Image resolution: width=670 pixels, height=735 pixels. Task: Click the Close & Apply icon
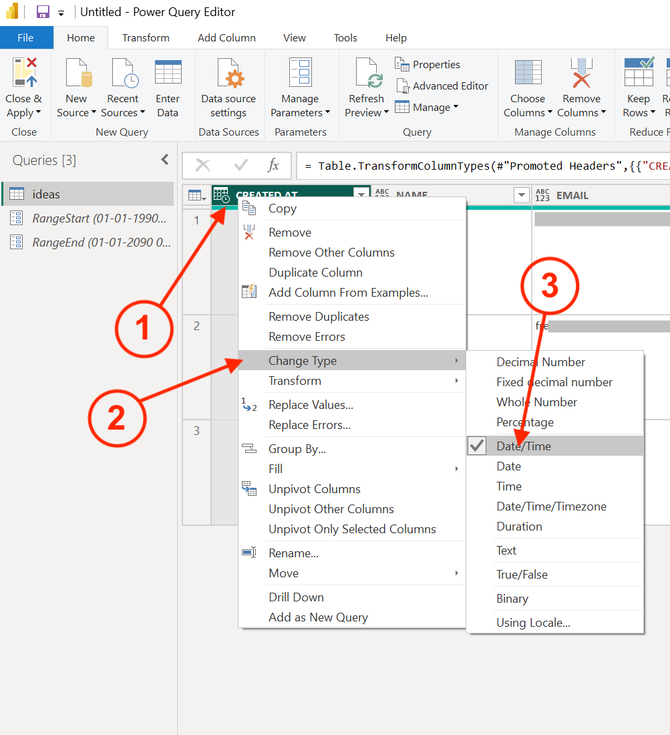point(24,73)
